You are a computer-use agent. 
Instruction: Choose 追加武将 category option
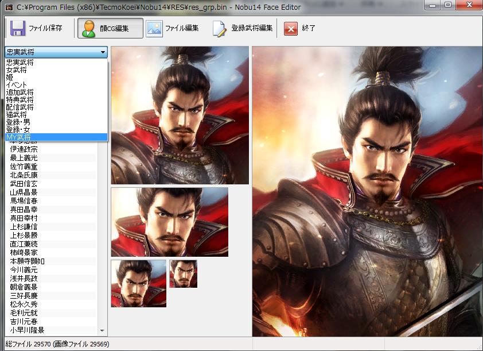(x=56, y=92)
